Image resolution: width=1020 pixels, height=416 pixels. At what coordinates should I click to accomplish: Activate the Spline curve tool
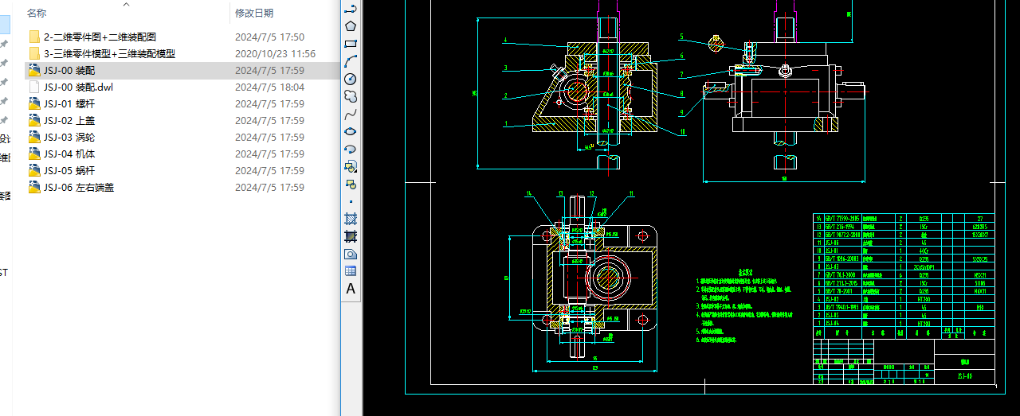(x=350, y=114)
